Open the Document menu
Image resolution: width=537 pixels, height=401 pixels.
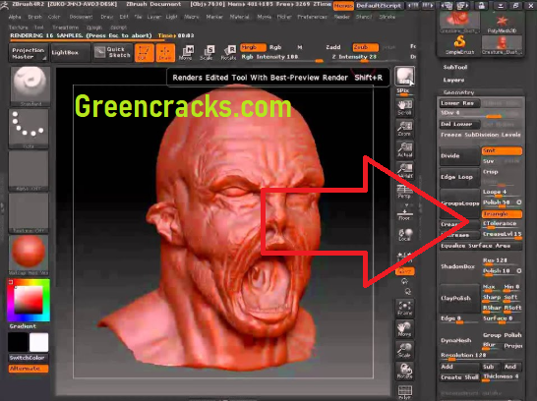[81, 17]
